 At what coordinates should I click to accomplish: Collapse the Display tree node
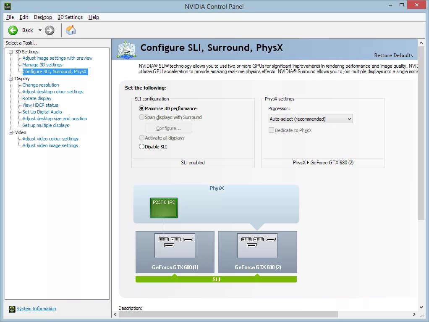tap(10, 79)
